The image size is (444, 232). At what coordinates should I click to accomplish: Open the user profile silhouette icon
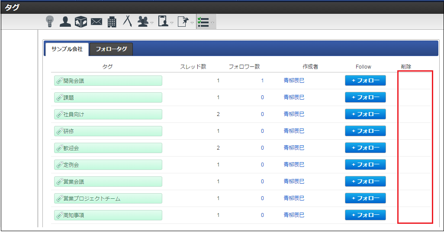point(65,22)
